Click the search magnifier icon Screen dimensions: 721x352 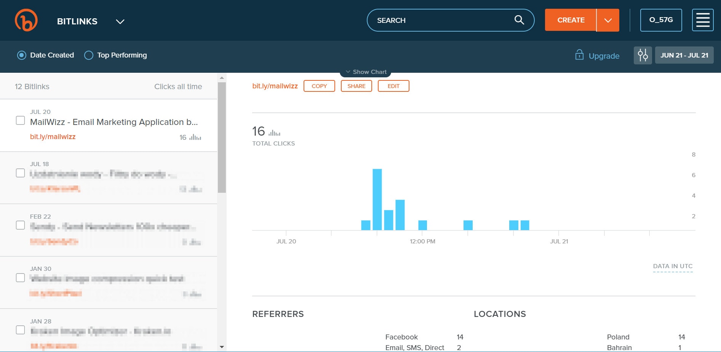click(x=519, y=20)
